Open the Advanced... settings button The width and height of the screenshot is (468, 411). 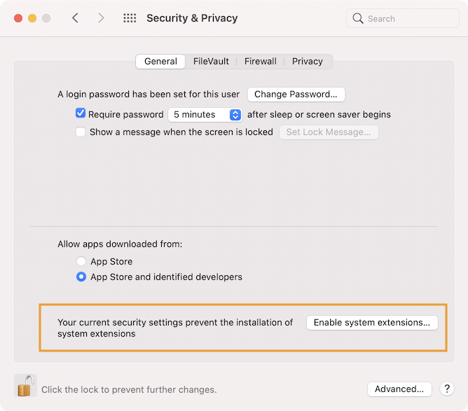tap(399, 389)
